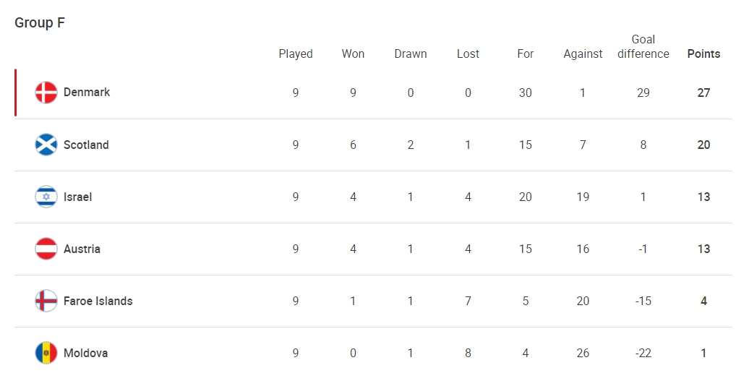Viewport: 749px width, 381px height.
Task: Click the Points column header
Action: tap(703, 54)
